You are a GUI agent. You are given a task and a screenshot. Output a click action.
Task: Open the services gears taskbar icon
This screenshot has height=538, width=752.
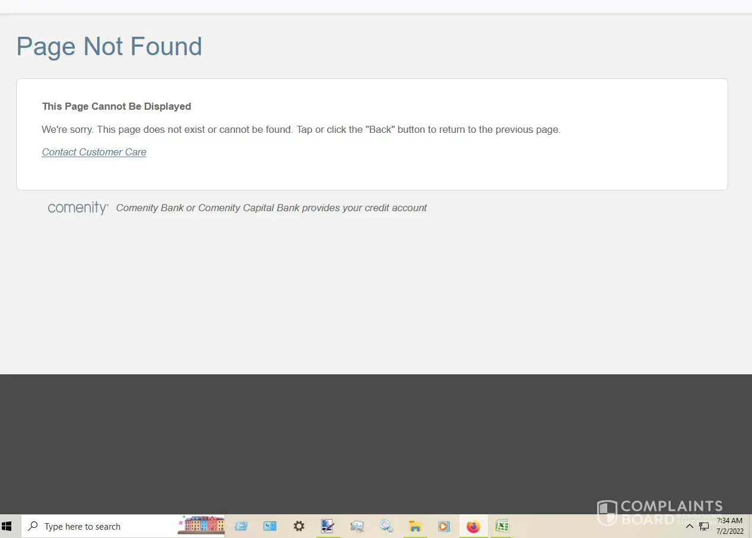[386, 526]
